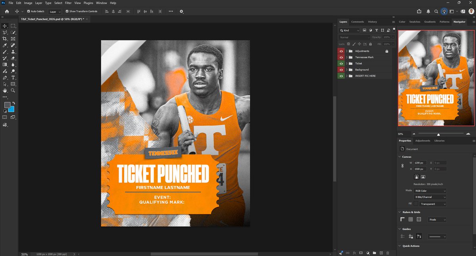This screenshot has height=256, width=476.
Task: Expand the Tennessee Mark group
Action: (x=347, y=57)
